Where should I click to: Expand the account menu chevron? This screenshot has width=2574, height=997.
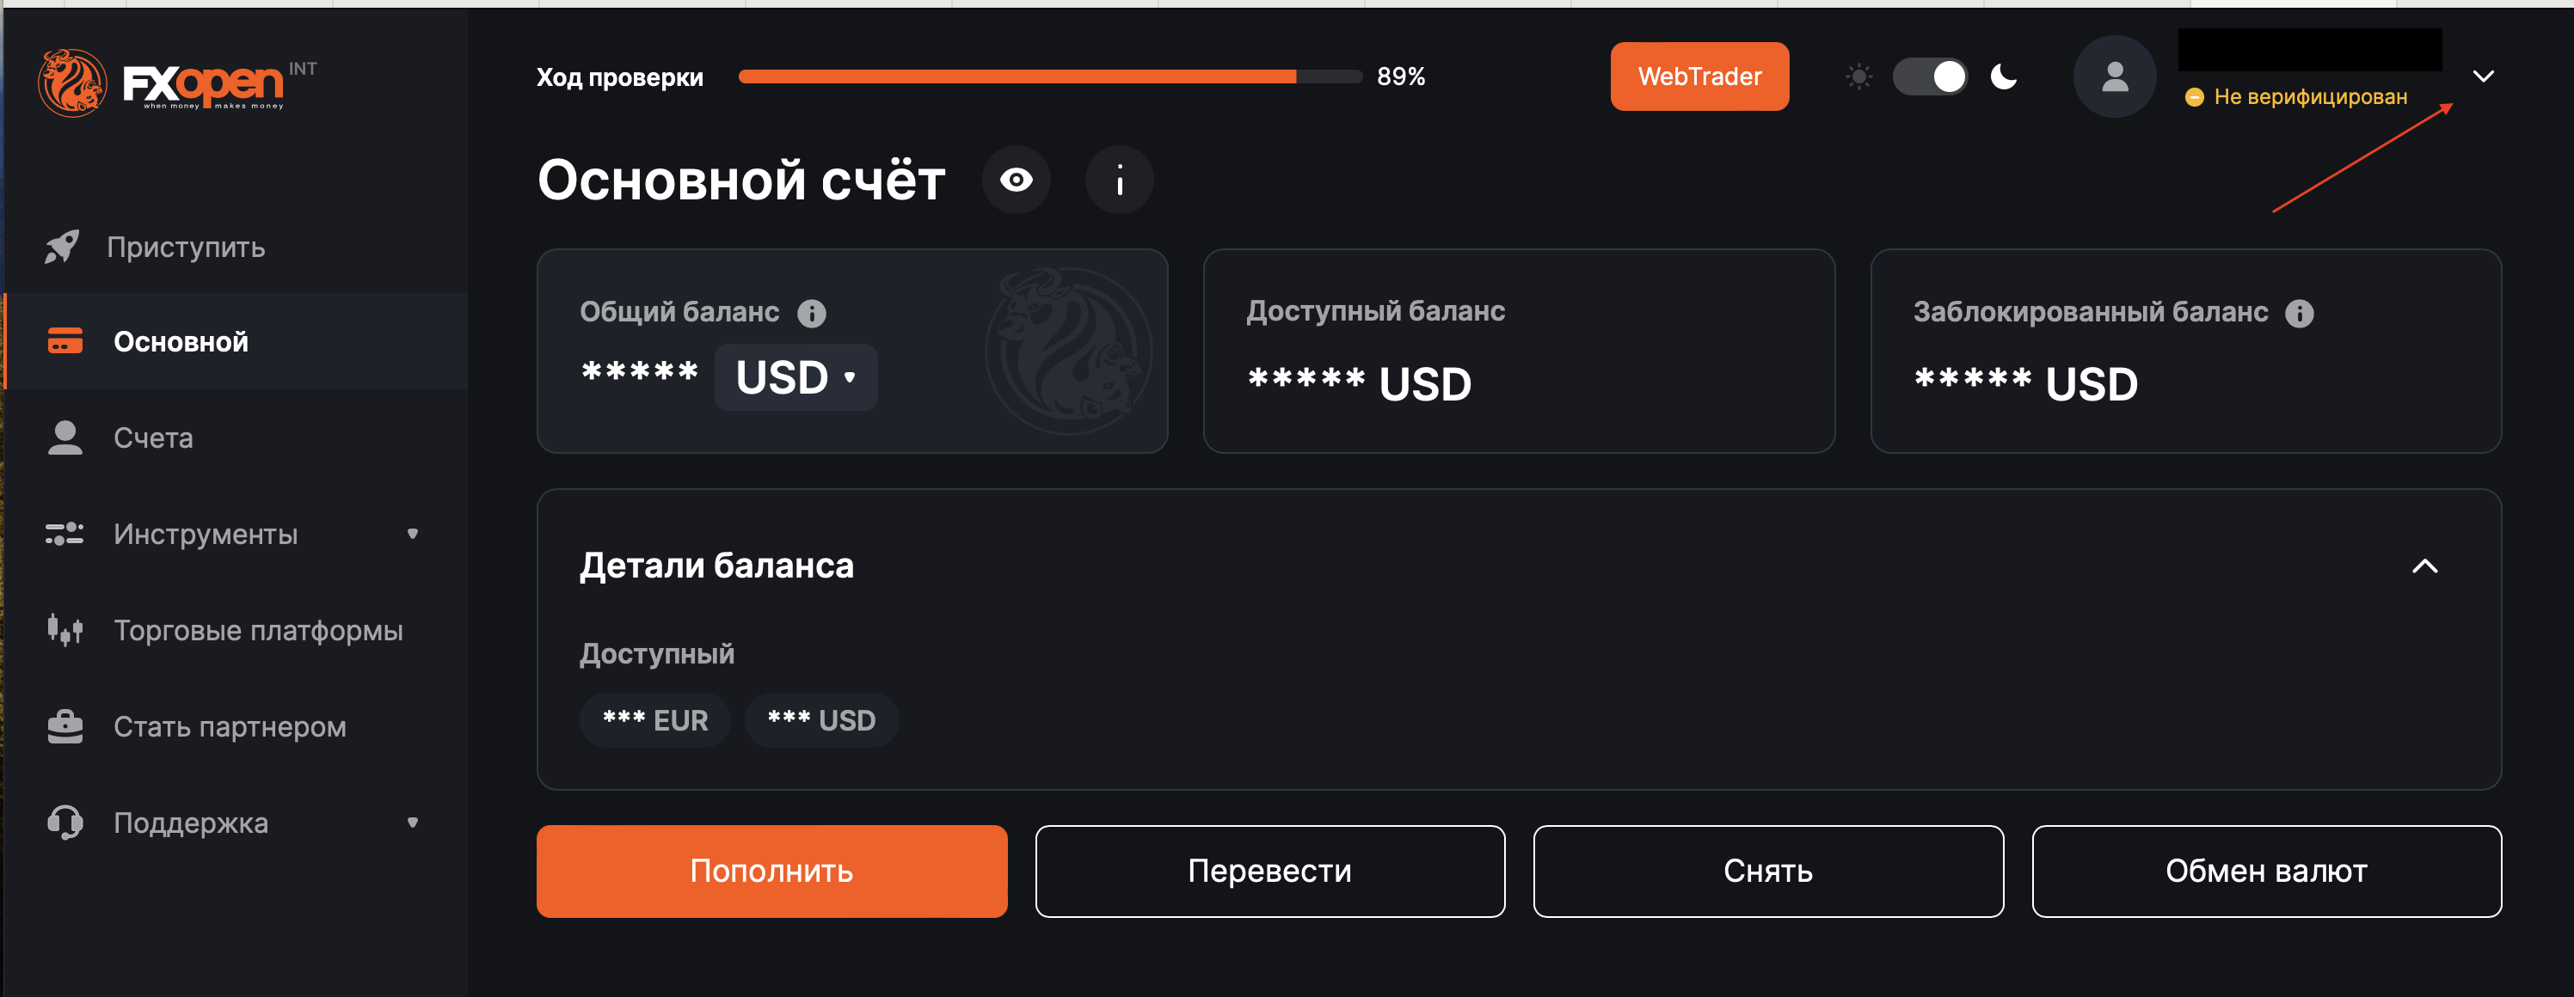(2483, 76)
